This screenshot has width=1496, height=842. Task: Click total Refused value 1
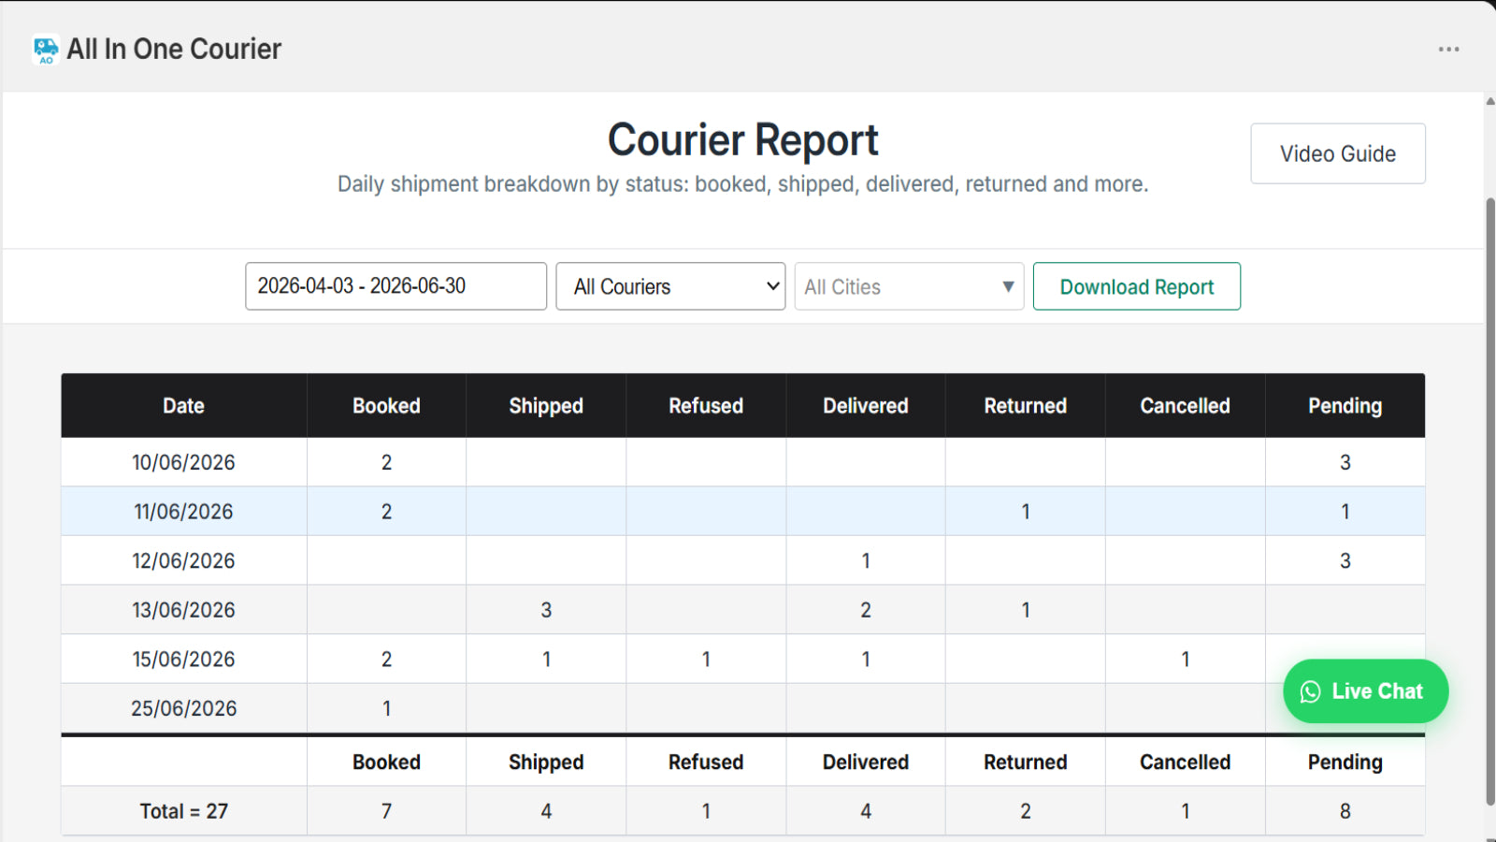click(x=706, y=811)
